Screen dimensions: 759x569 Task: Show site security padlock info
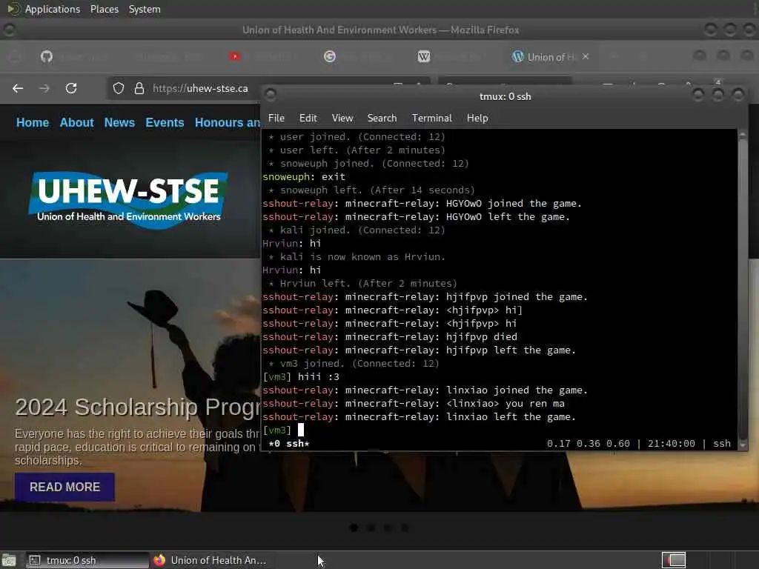pyautogui.click(x=139, y=88)
